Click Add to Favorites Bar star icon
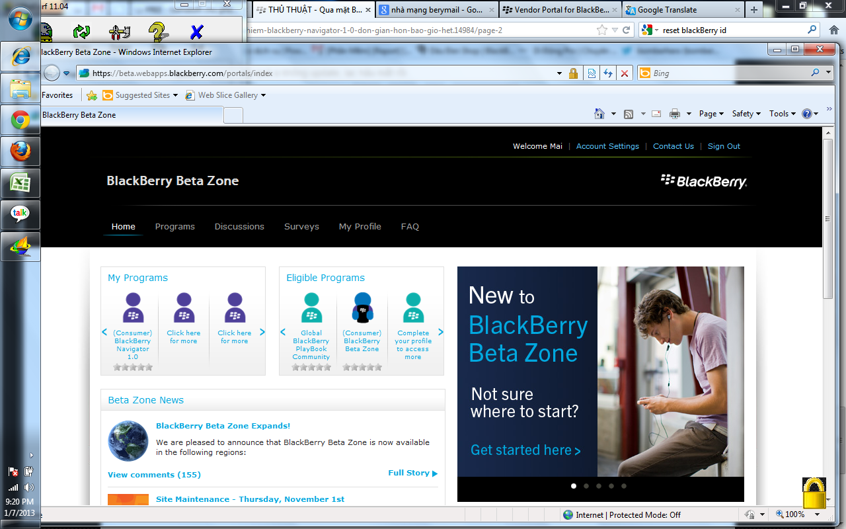 [92, 95]
